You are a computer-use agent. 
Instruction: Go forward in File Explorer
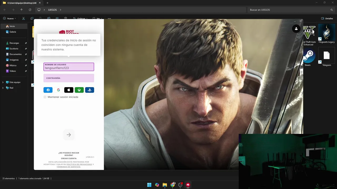click(13, 10)
